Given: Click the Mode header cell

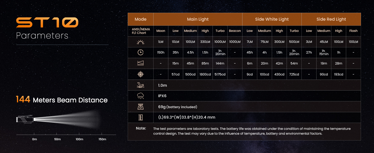Looking at the screenshot, I should [141, 19].
